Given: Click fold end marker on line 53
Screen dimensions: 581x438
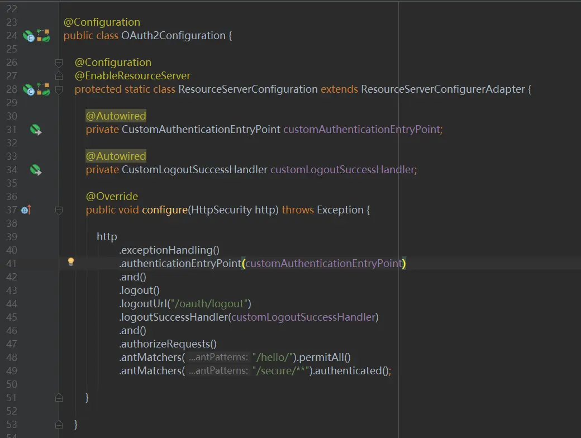Looking at the screenshot, I should pos(59,425).
